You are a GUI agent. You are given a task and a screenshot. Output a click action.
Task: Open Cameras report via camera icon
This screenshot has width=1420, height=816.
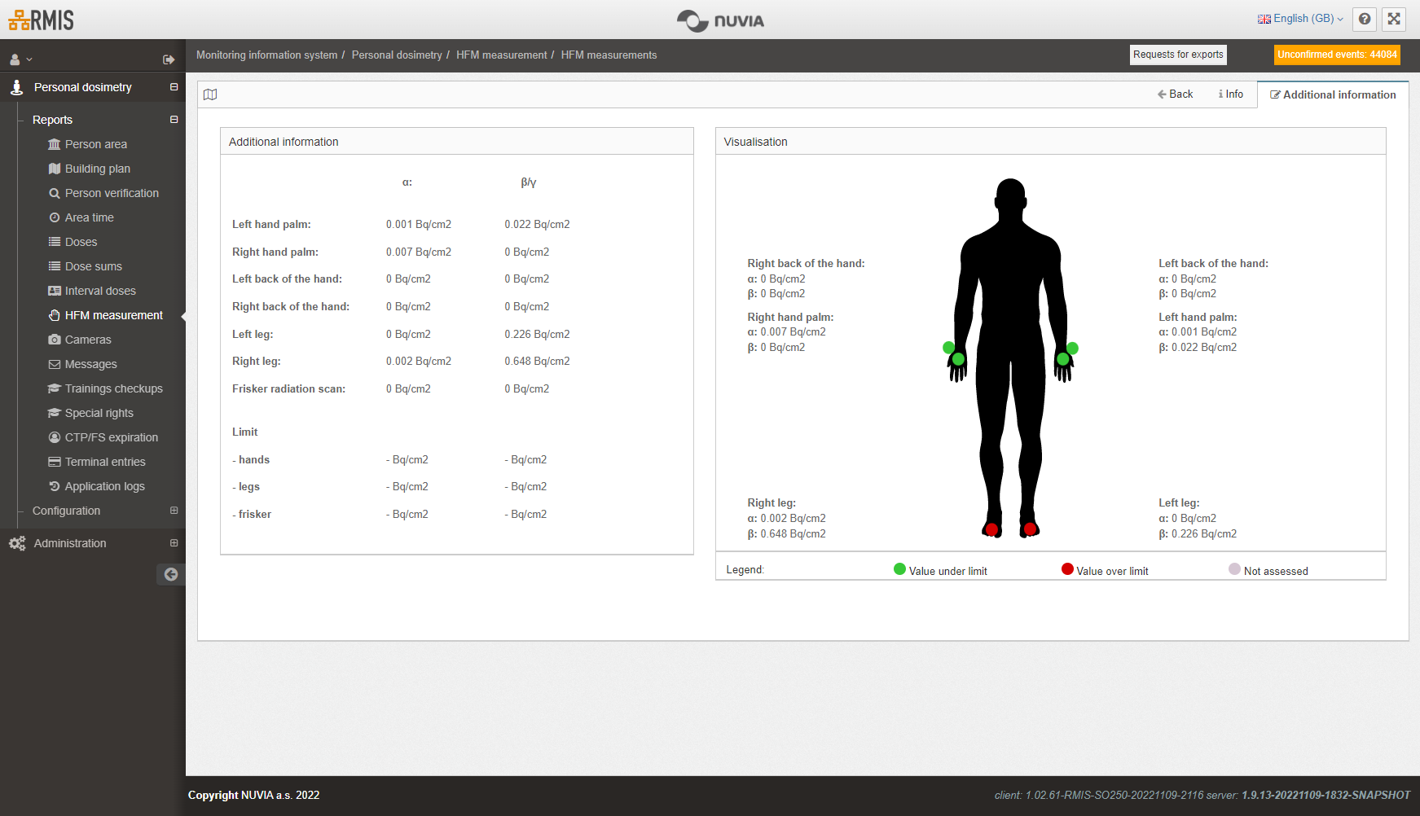pos(54,340)
